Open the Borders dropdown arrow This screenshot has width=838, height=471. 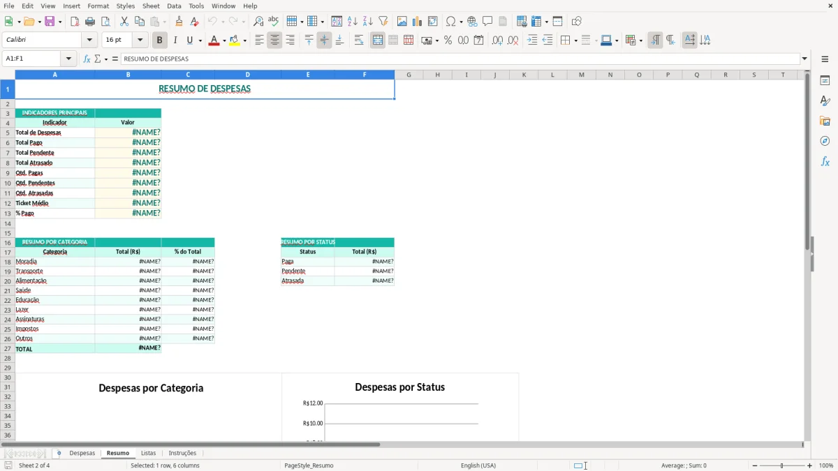point(575,40)
